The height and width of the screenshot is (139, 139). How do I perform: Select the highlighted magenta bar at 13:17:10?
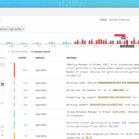click(x=127, y=42)
